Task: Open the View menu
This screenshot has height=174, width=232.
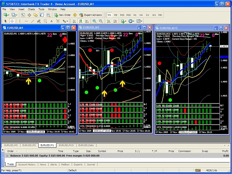Action: pos(12,9)
